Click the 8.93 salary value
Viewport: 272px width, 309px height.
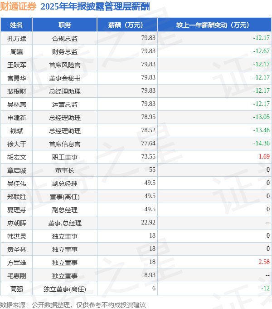[x=150, y=275]
